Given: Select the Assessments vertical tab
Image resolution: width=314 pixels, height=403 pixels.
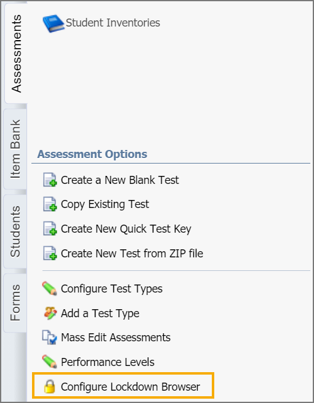Looking at the screenshot, I should coord(16,54).
